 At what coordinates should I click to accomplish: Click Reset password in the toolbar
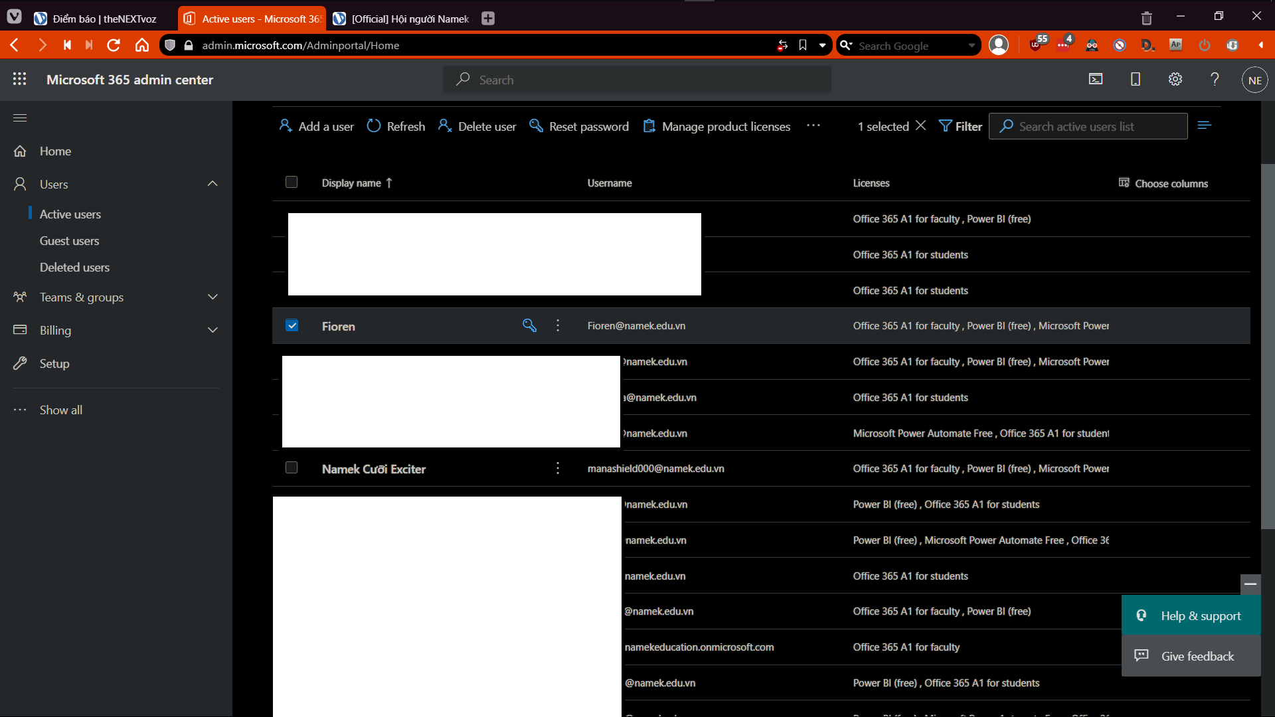[578, 126]
